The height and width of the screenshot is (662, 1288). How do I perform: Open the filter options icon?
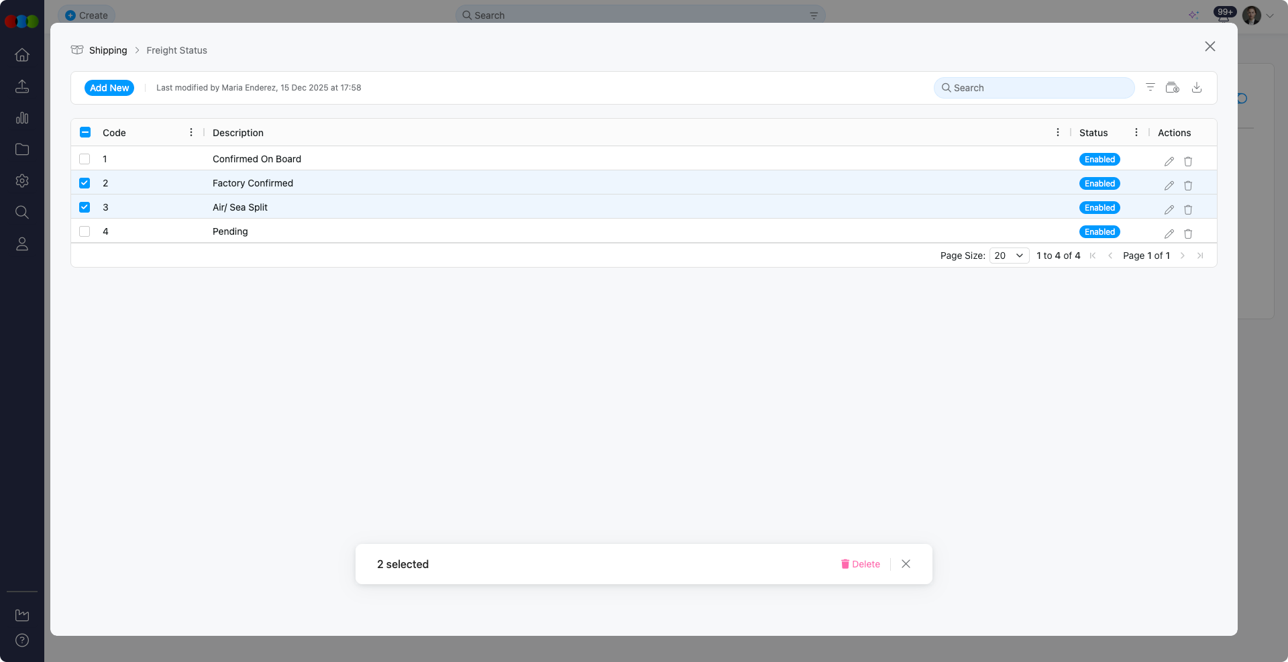tap(1150, 87)
